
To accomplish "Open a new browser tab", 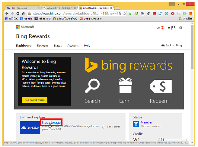I will click(117, 8).
